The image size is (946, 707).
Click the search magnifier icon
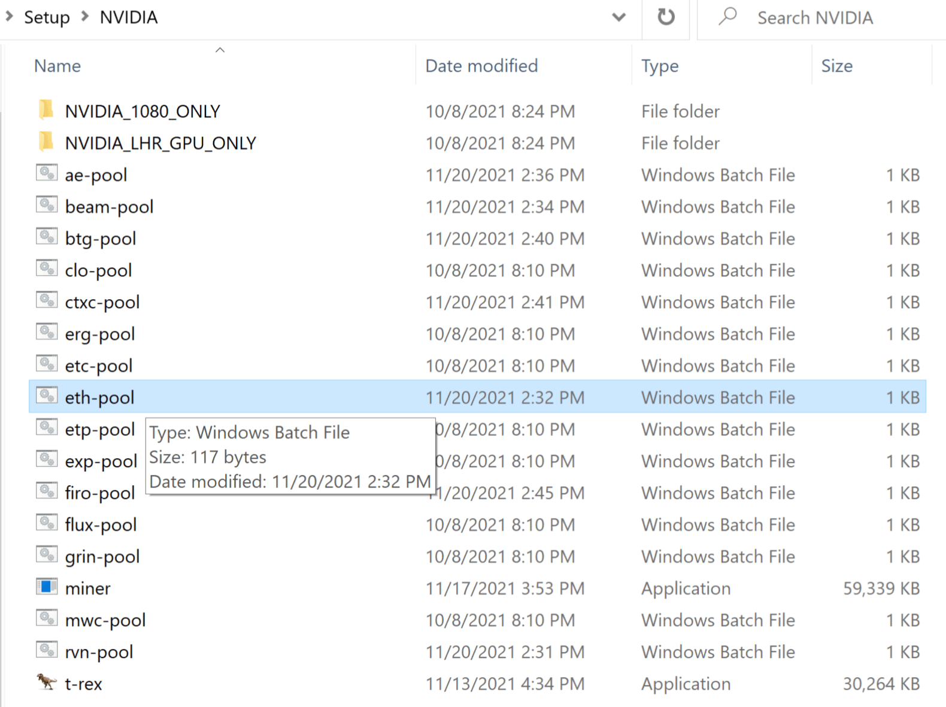(x=727, y=17)
